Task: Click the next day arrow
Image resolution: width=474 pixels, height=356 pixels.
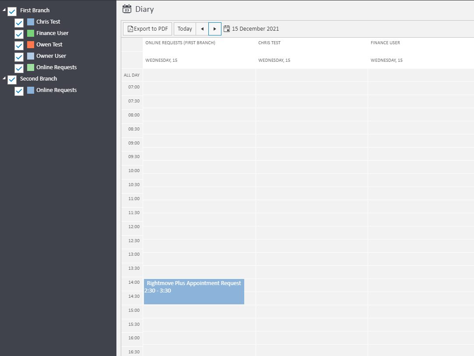Action: [214, 29]
